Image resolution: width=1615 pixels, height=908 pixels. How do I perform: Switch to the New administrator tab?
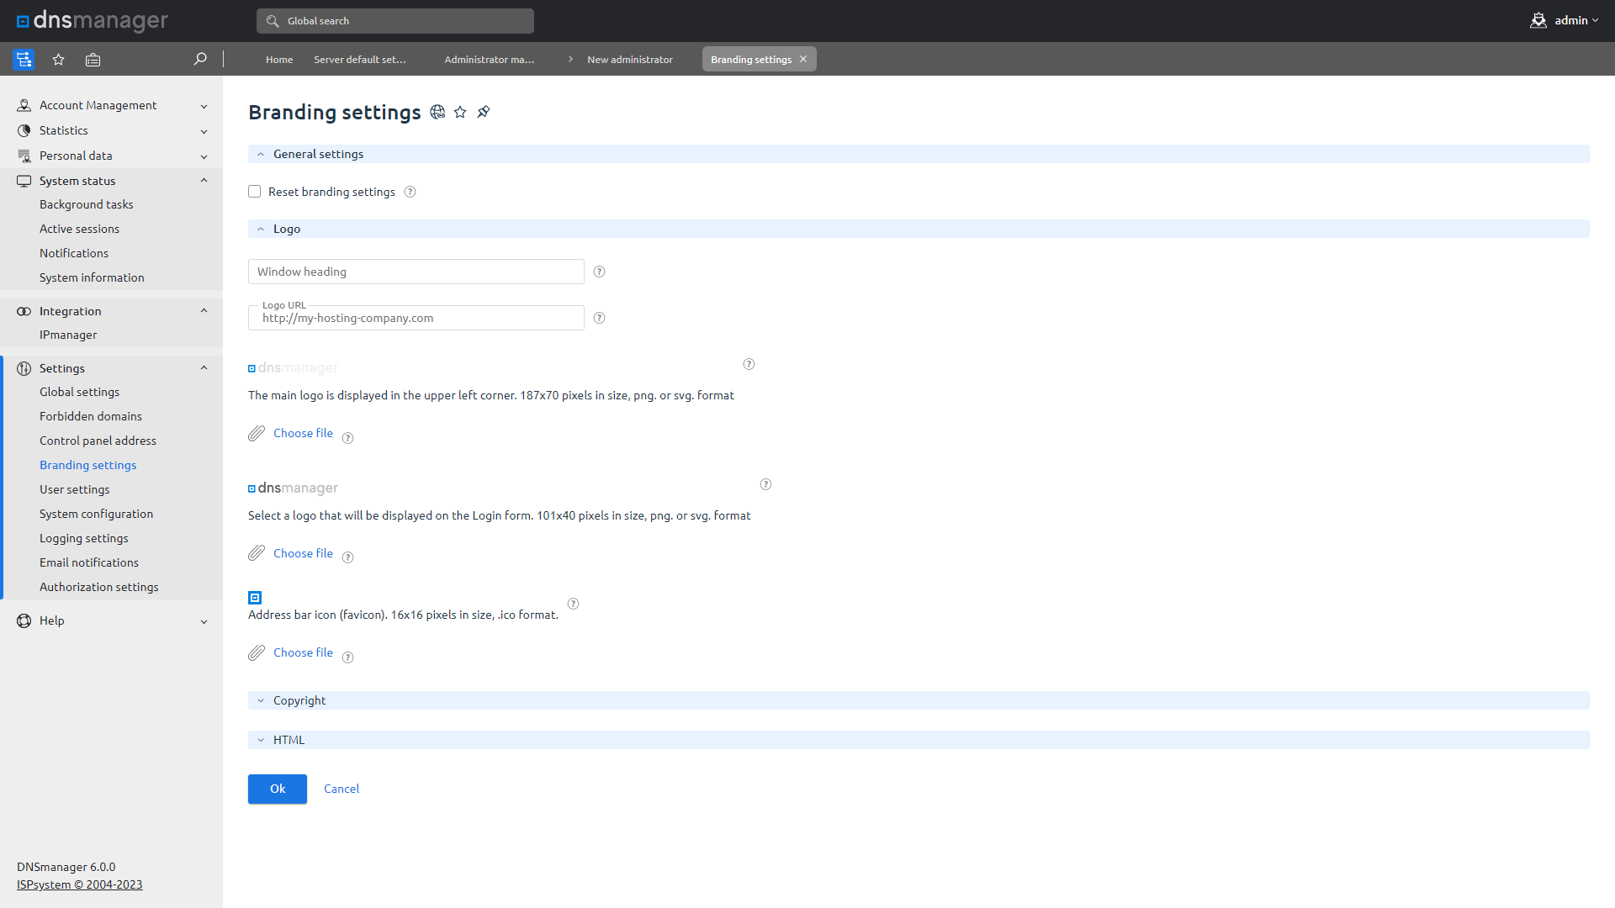tap(629, 59)
